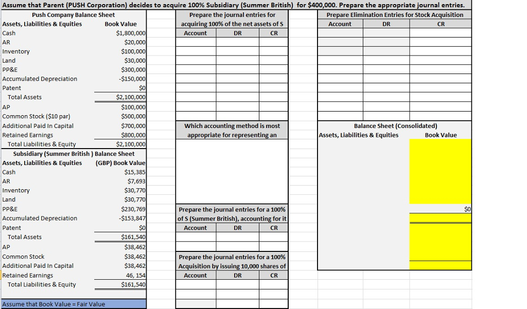Select the Balance Sheet (Consolidated) title cell

[394, 125]
